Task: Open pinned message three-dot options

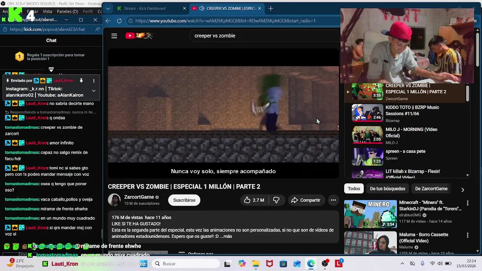Action: click(94, 81)
